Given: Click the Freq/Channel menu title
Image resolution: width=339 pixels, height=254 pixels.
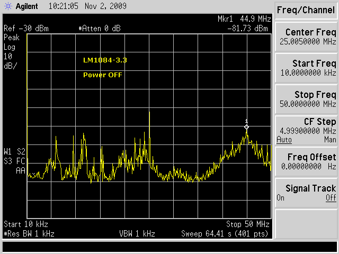Looking at the screenshot, I should coord(306,10).
